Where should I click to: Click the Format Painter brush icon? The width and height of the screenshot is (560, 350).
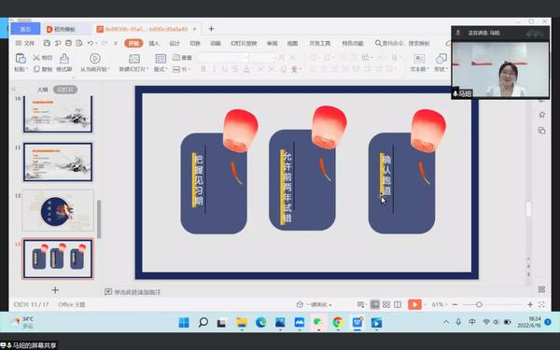pos(64,59)
